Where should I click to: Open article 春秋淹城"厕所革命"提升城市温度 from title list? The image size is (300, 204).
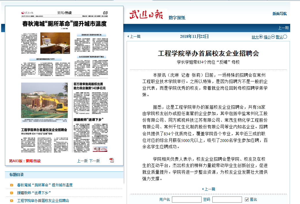click(x=45, y=185)
